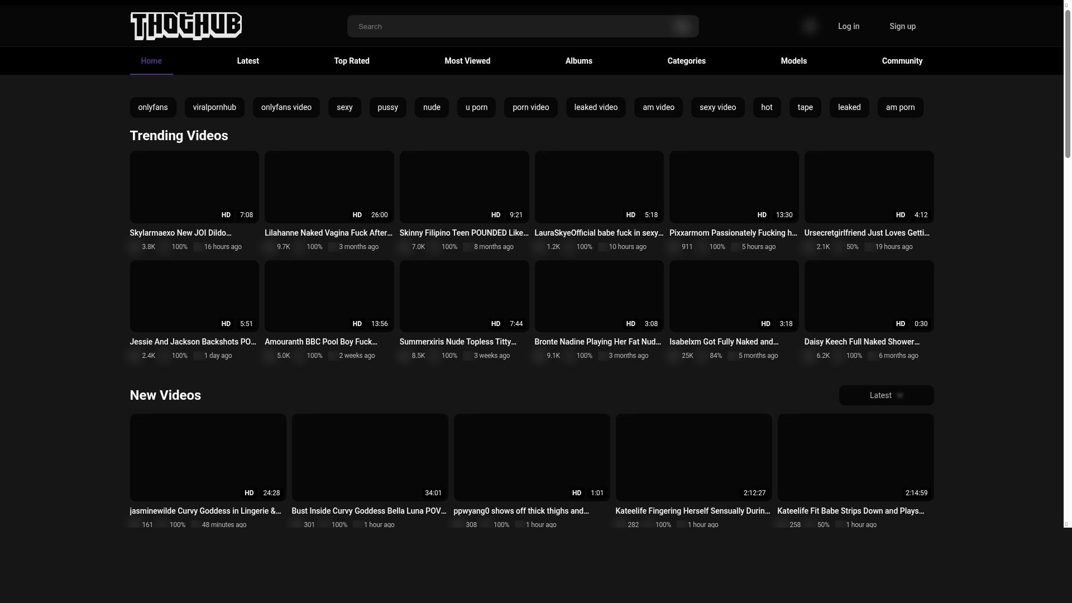Switch to the Top Rated tab

pyautogui.click(x=351, y=61)
